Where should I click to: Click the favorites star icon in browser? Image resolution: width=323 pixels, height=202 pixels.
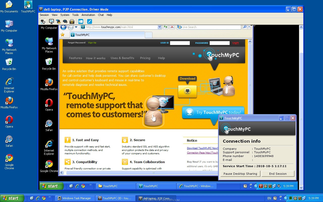[63, 35]
